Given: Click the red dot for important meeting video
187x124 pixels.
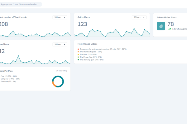Looking at the screenshot, I should click(x=78, y=49).
